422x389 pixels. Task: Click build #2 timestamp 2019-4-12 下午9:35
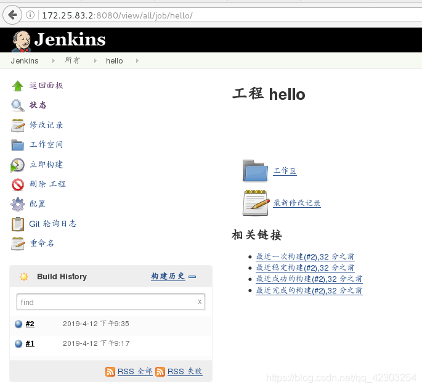tap(96, 324)
